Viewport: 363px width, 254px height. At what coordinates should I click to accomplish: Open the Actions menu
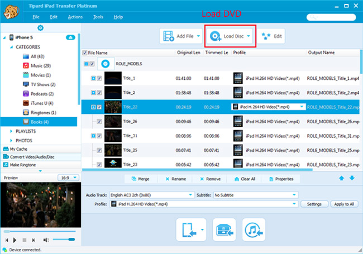[75, 17]
